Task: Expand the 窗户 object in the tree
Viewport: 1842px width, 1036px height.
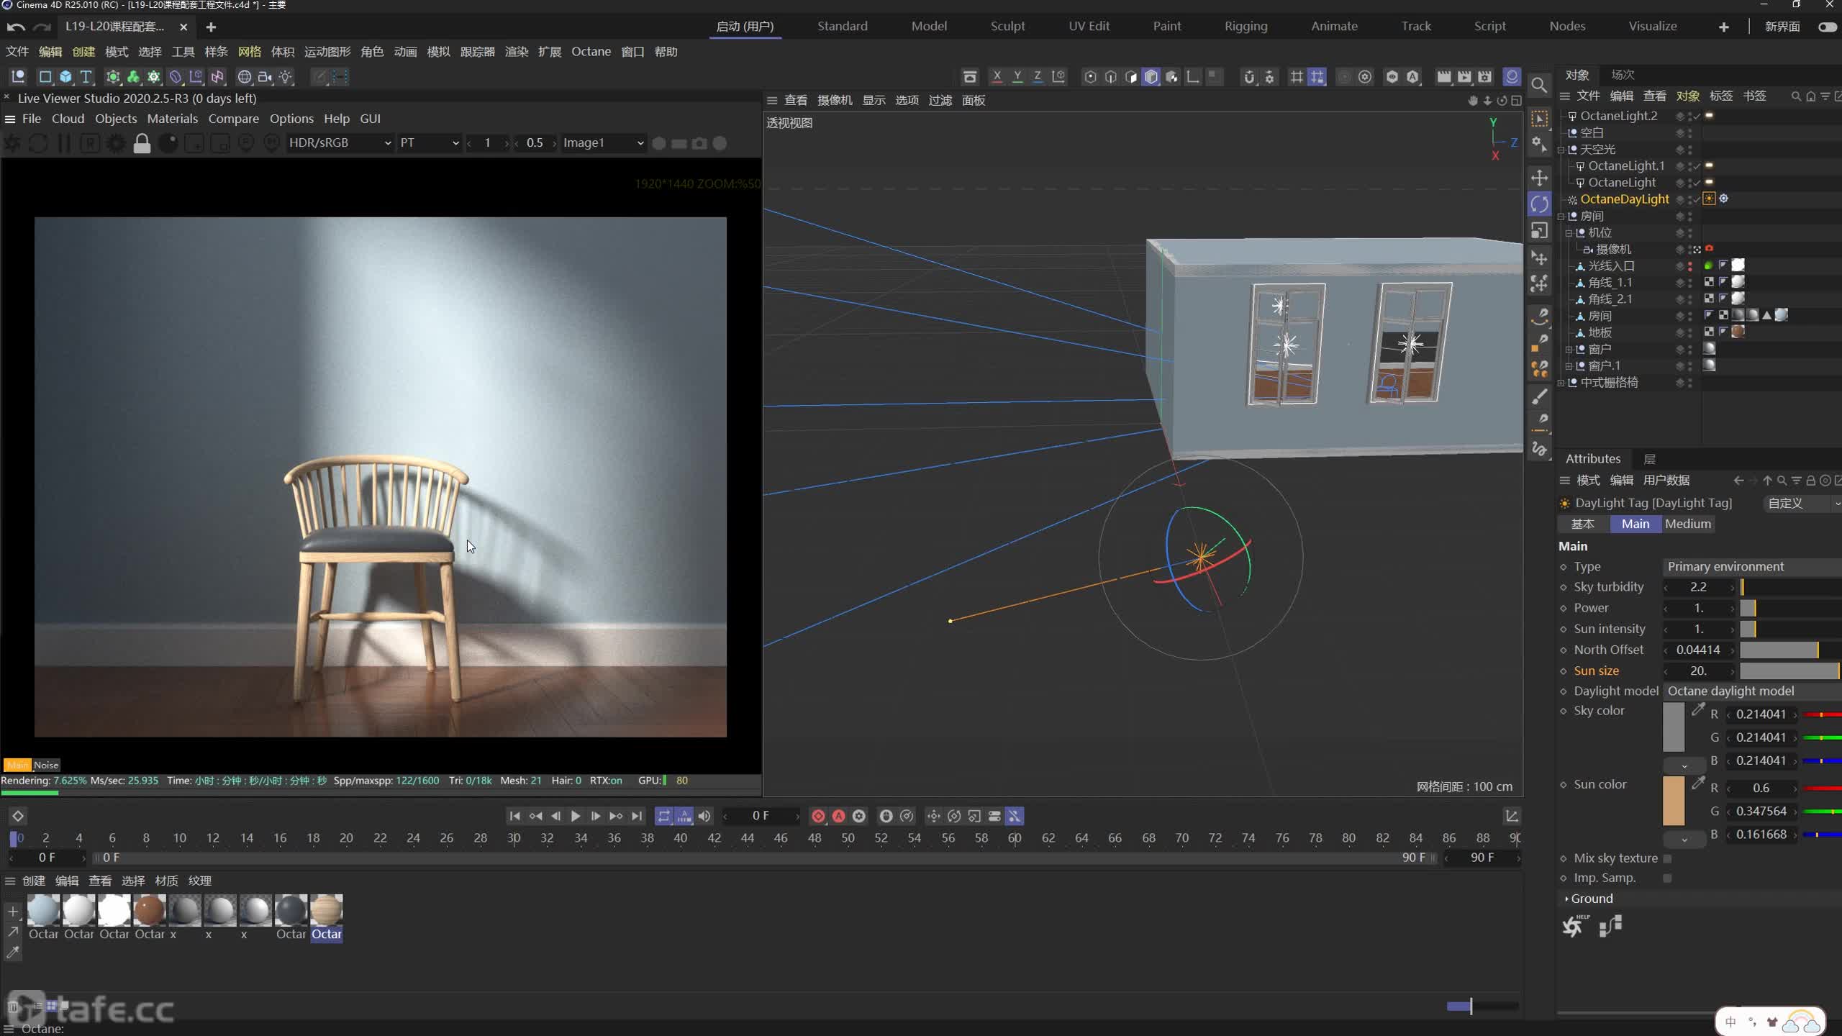Action: pos(1569,350)
